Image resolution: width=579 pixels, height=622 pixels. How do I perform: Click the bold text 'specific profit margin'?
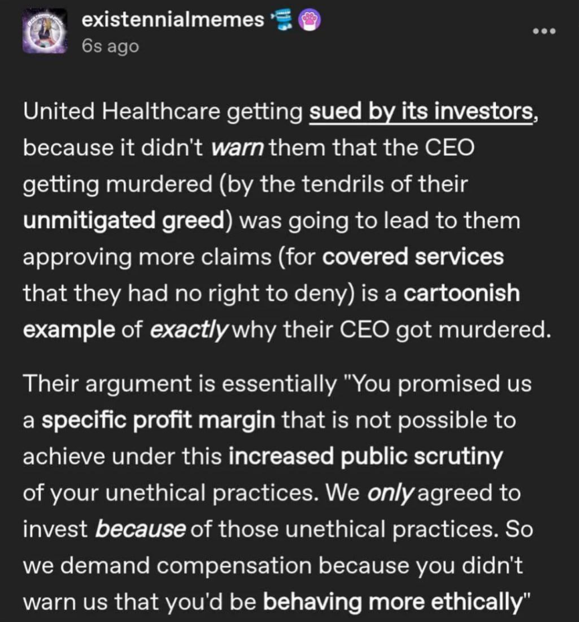tap(159, 421)
